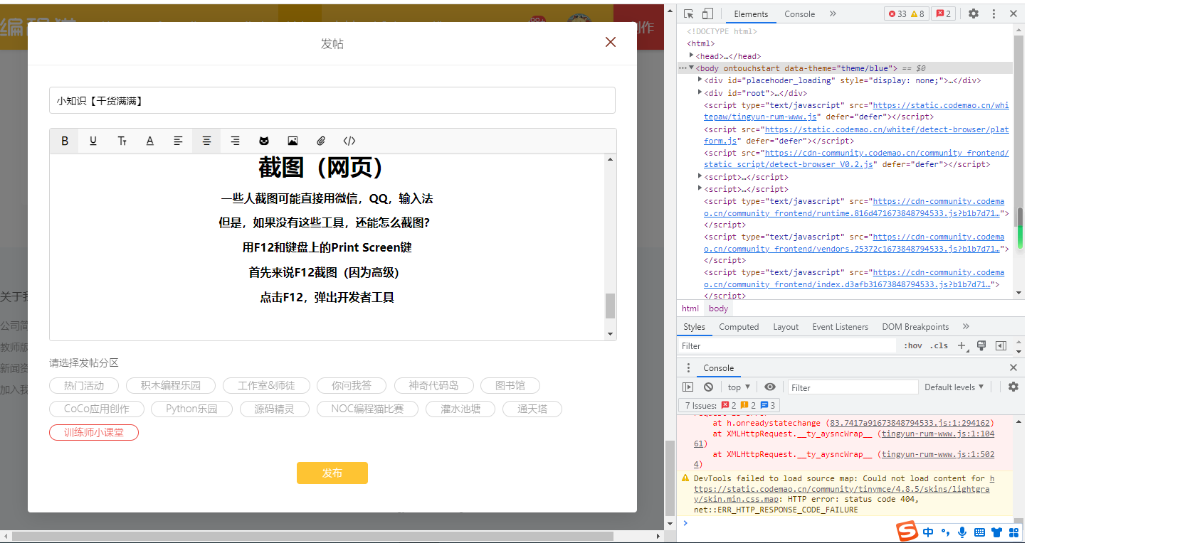
Task: Show more DevTools panels with the chevron
Action: pyautogui.click(x=833, y=14)
